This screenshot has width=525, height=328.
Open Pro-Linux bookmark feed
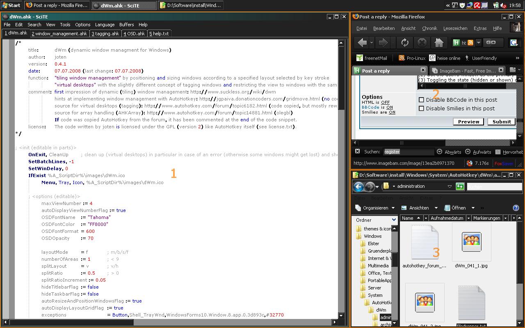tap(412, 58)
